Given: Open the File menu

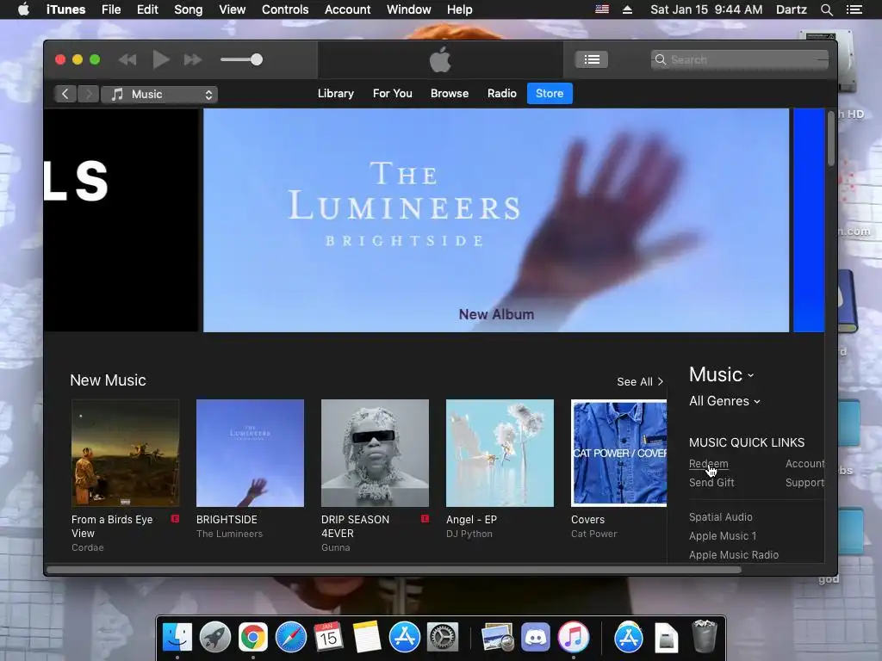Looking at the screenshot, I should pyautogui.click(x=111, y=9).
